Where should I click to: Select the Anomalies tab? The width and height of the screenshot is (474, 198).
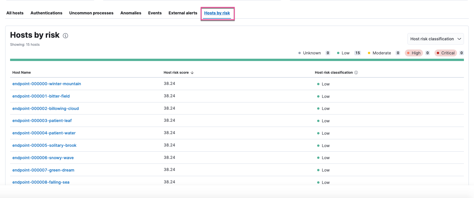(131, 13)
